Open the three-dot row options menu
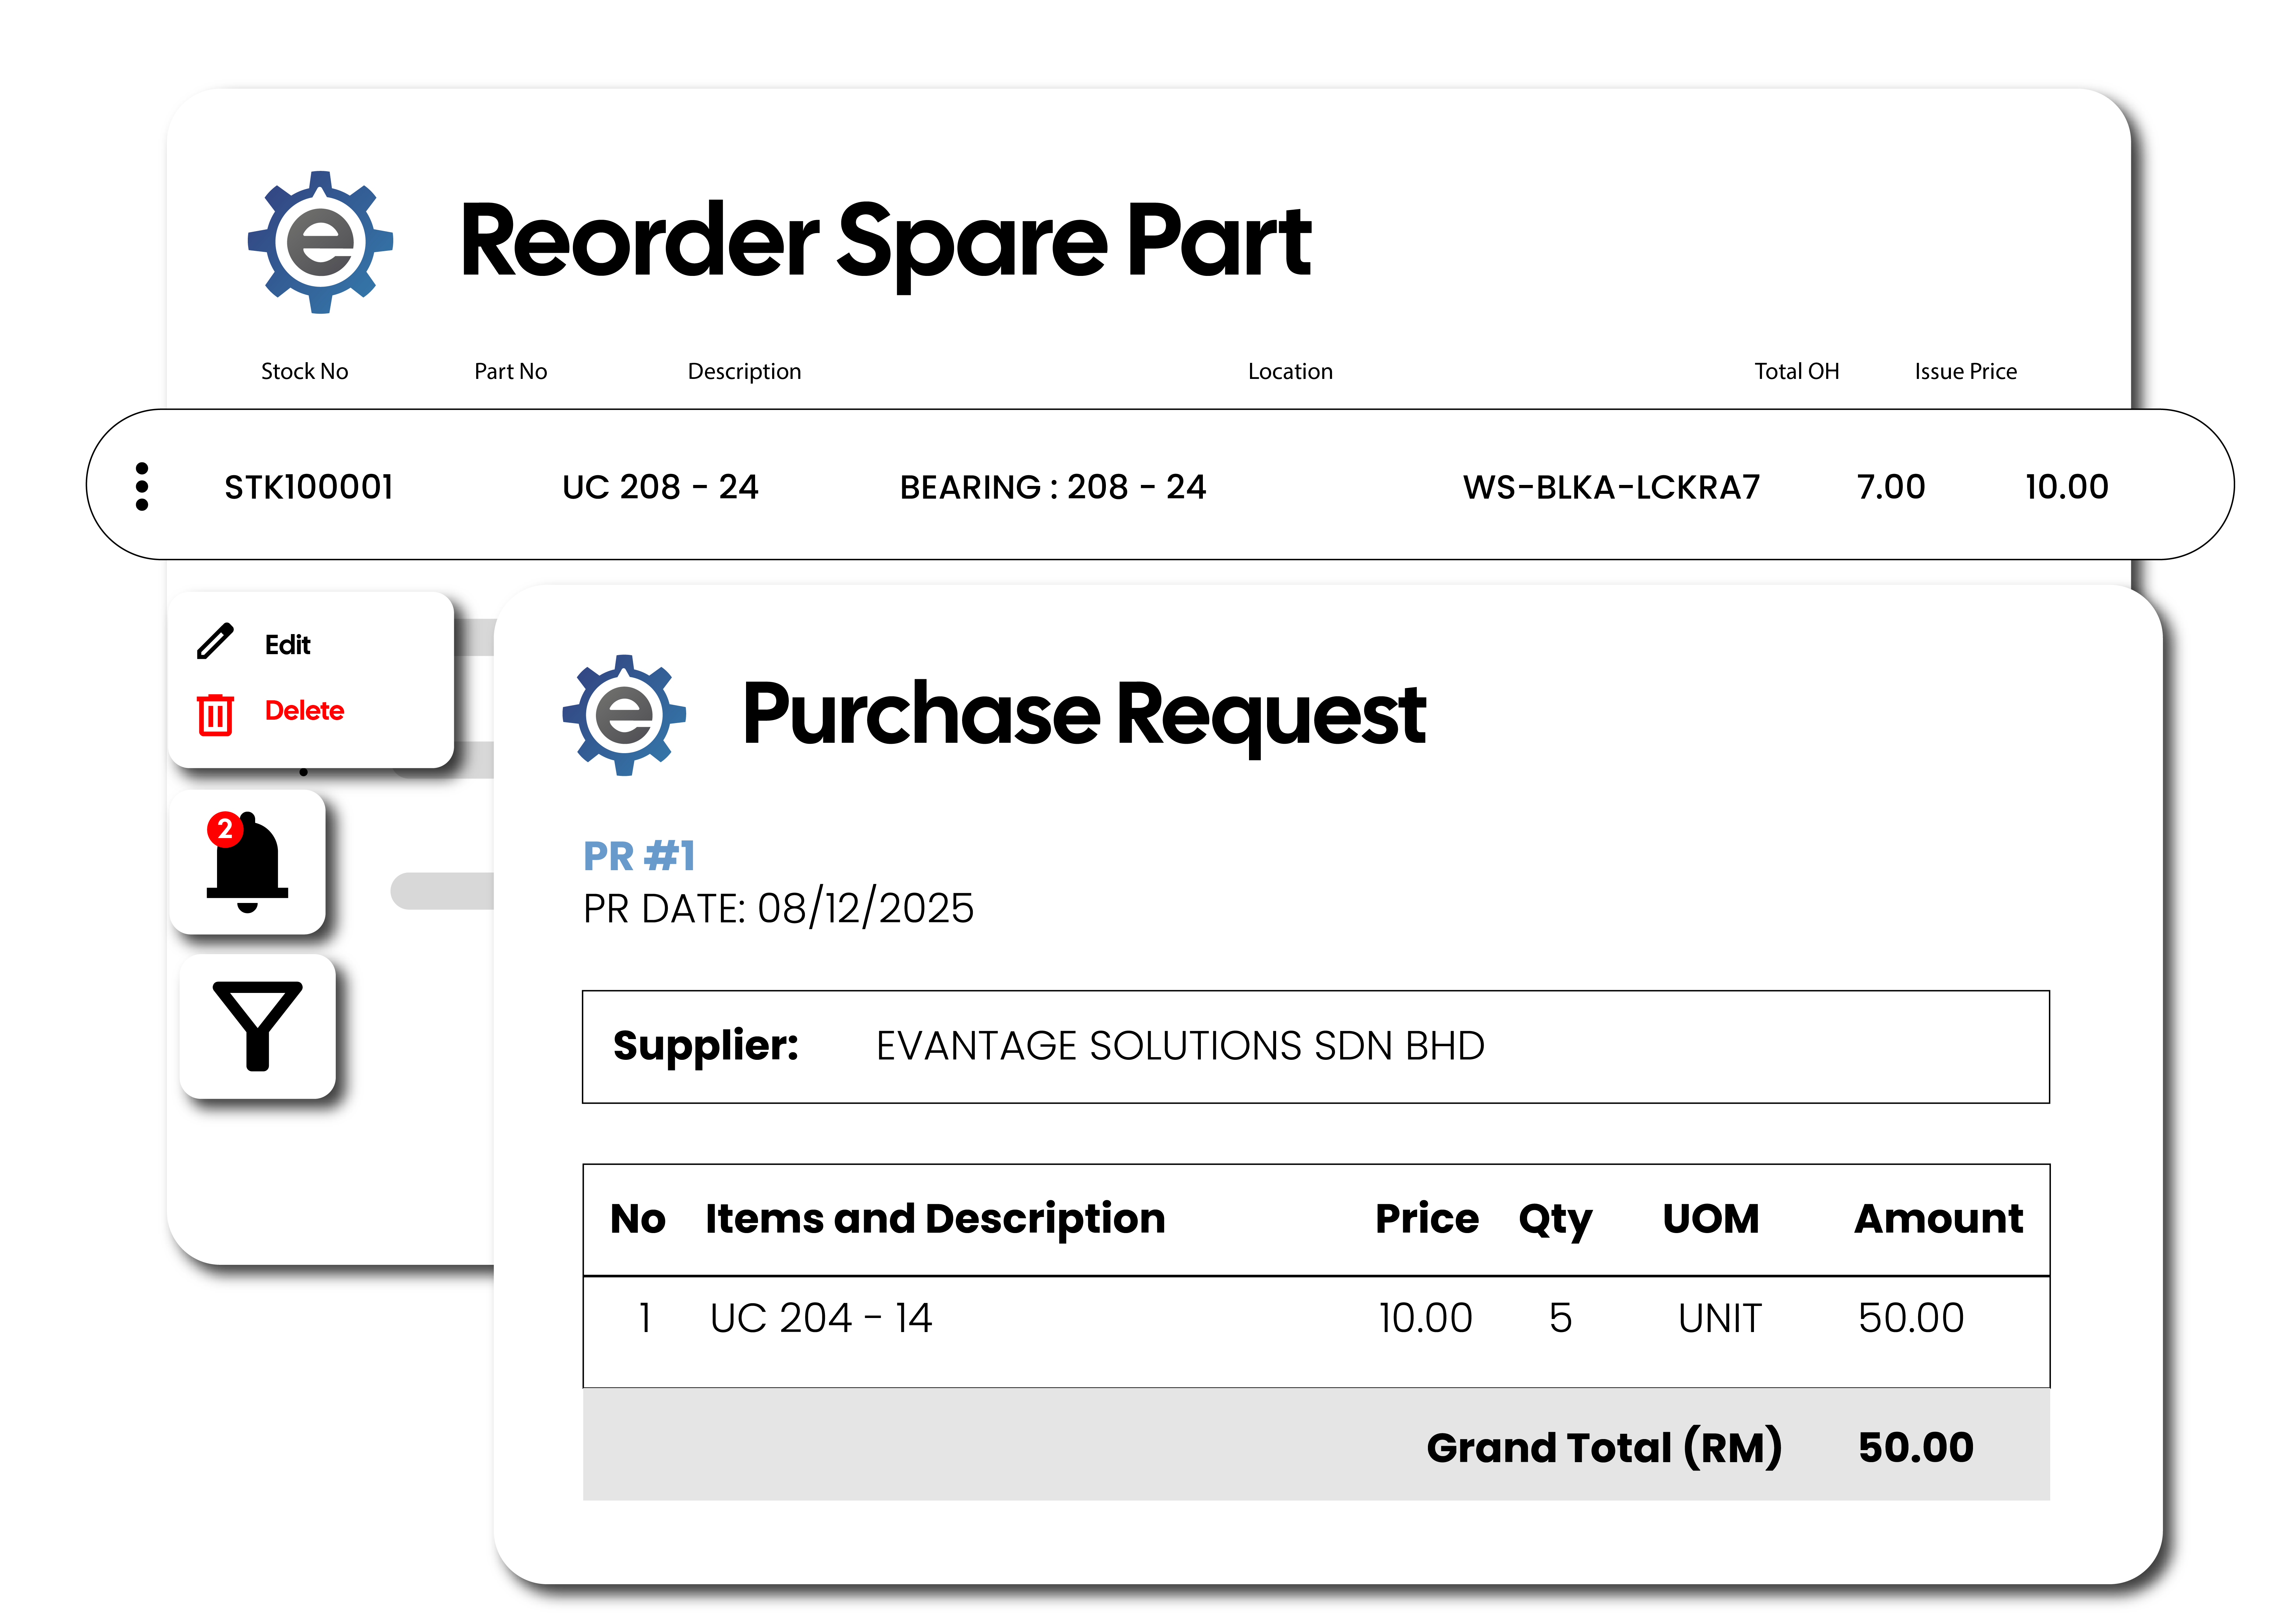The height and width of the screenshot is (1624, 2288). click(x=142, y=487)
